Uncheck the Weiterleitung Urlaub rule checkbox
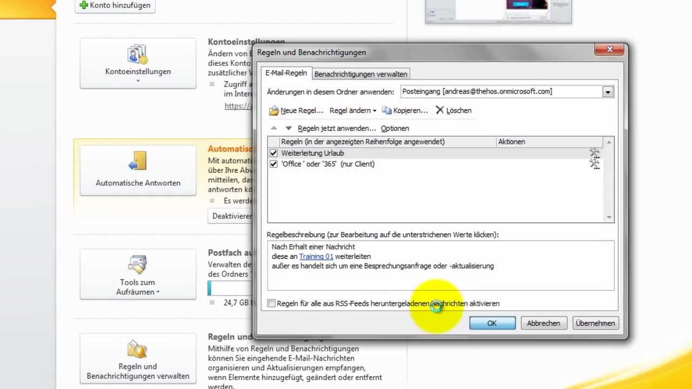 click(274, 153)
